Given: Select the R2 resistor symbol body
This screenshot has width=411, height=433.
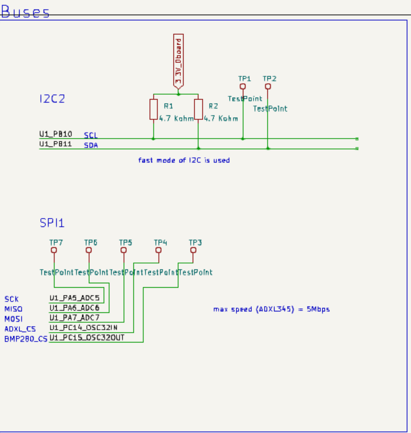Looking at the screenshot, I should point(198,109).
